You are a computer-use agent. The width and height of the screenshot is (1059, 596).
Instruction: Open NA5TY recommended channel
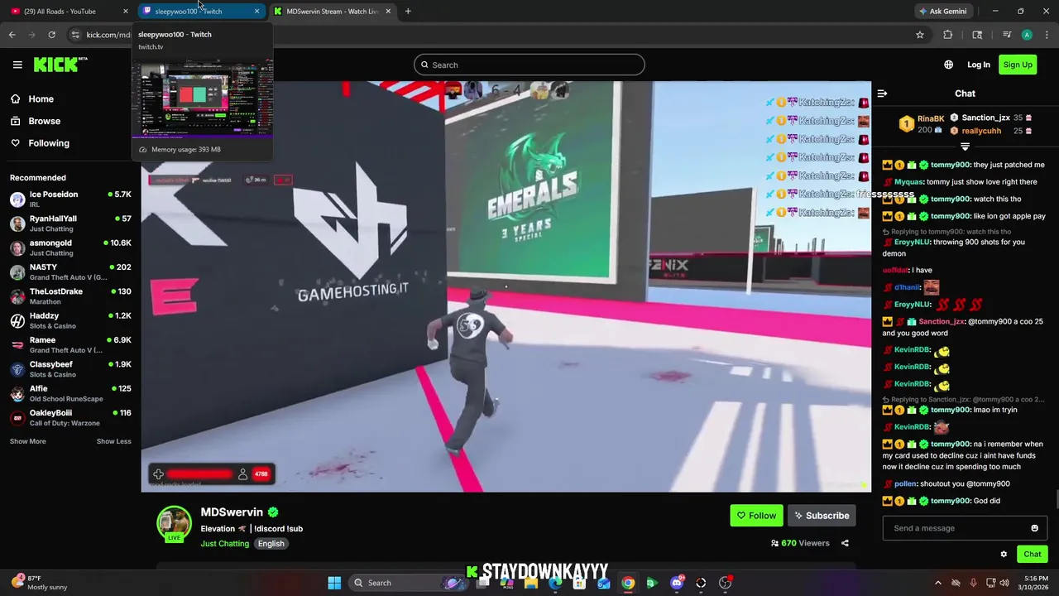[x=70, y=272]
